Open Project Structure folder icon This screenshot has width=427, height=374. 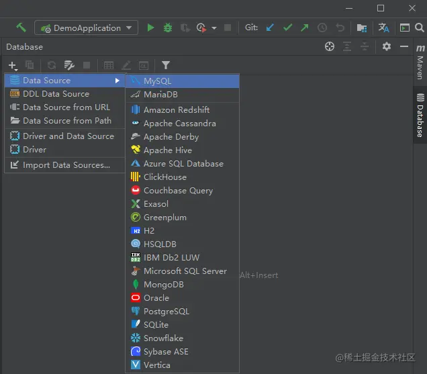[x=362, y=28]
